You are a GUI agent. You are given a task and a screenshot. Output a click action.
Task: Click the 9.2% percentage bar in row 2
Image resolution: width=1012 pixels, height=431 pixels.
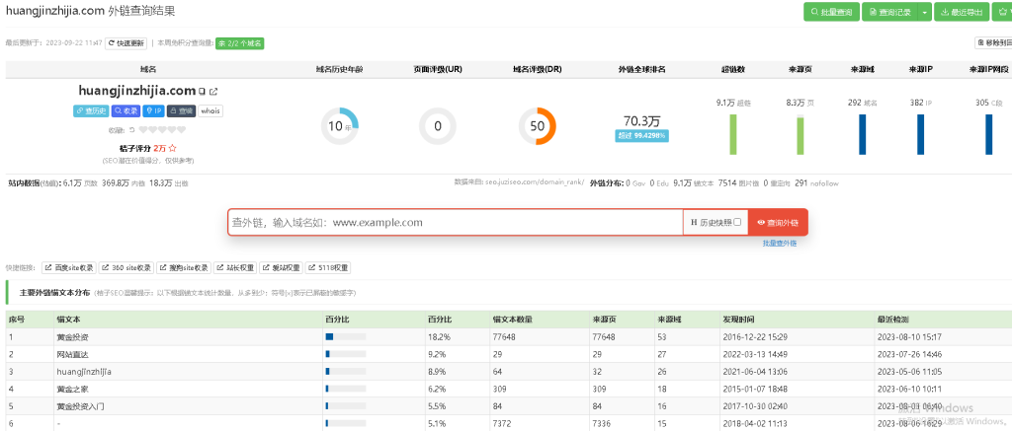pyautogui.click(x=346, y=354)
